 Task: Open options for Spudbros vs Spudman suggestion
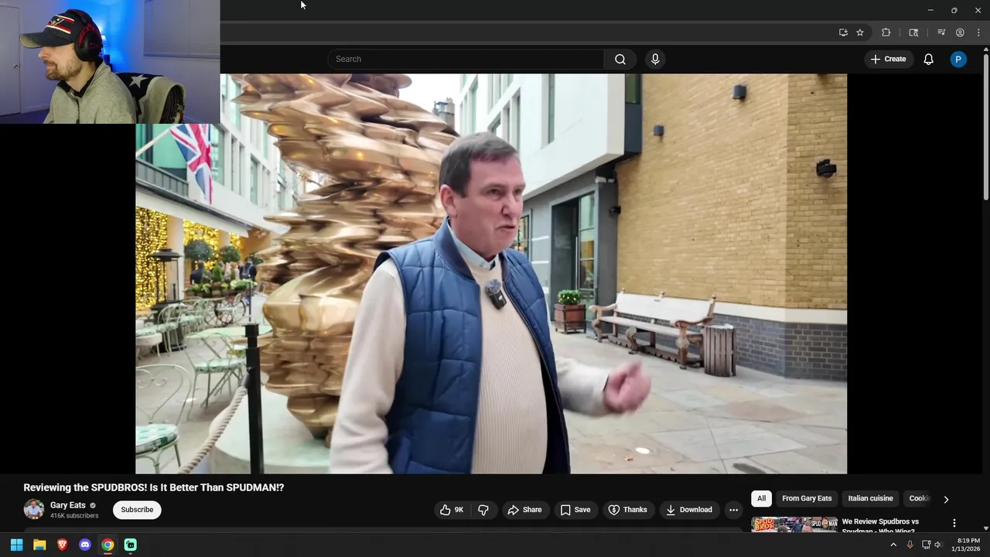[954, 524]
